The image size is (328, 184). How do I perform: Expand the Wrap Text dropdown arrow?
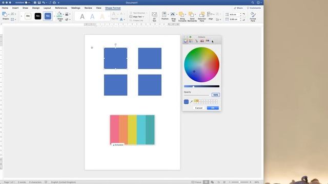(177, 14)
